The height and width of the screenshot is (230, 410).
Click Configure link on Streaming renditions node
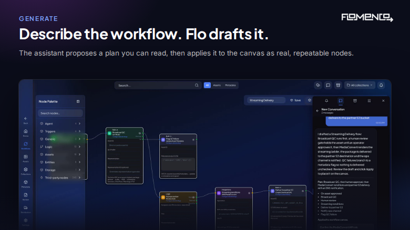click(229, 196)
